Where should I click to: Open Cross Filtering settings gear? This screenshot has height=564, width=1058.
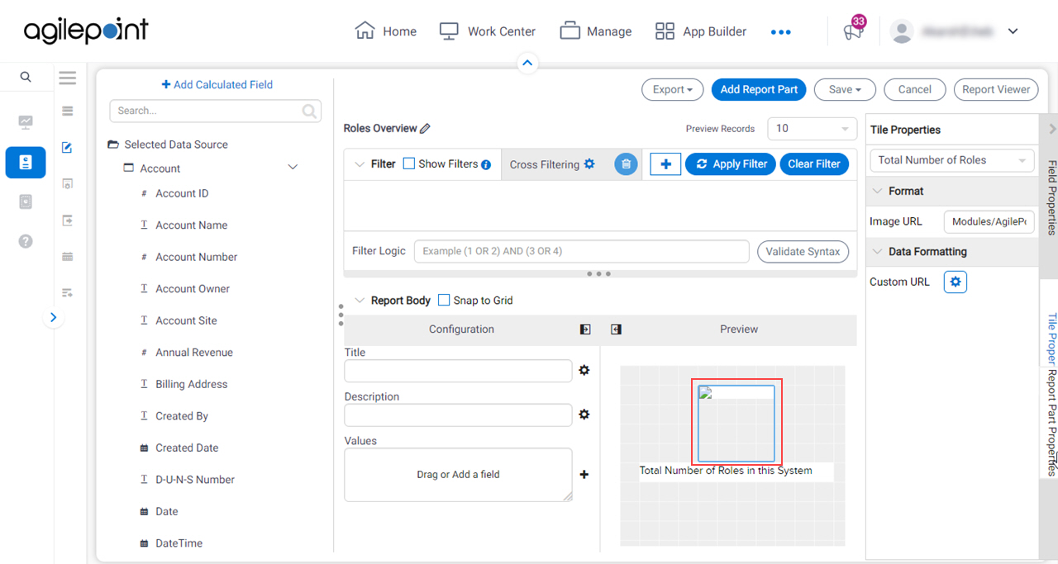coord(589,164)
